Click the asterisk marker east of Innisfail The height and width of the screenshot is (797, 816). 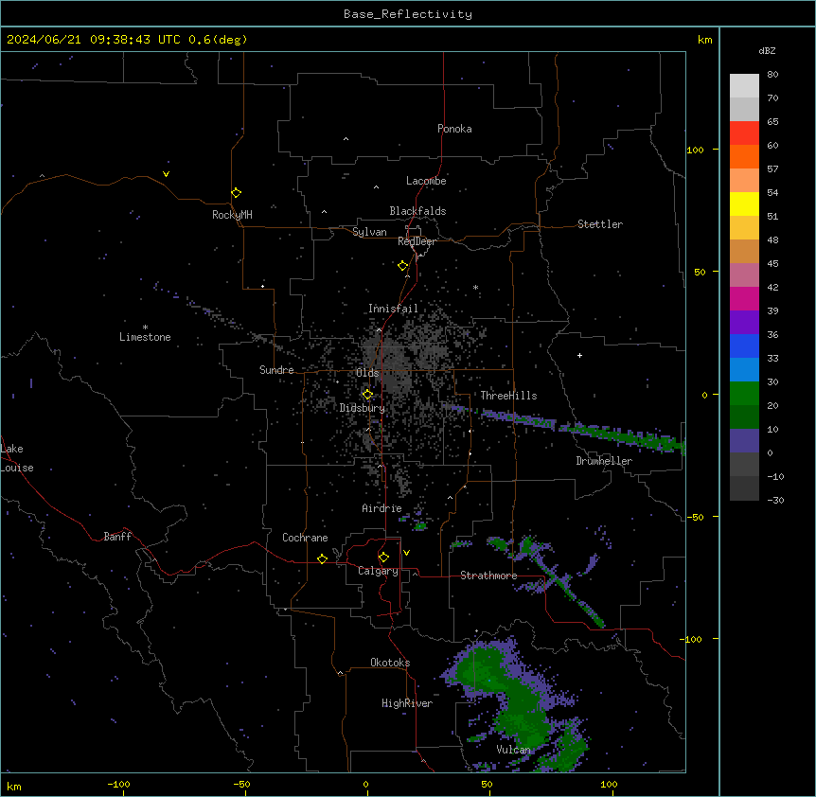475,288
